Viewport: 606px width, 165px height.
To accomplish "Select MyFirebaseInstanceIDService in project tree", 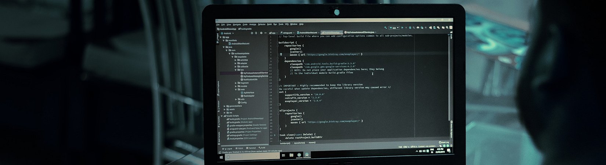I will click(x=254, y=73).
